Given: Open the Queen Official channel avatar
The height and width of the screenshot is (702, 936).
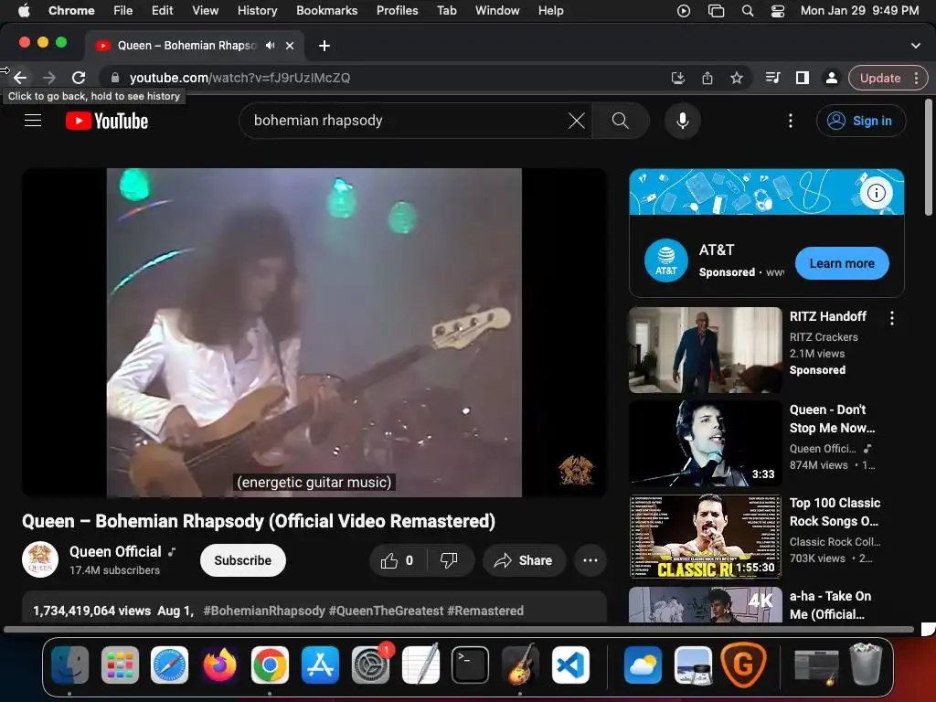Looking at the screenshot, I should click(x=40, y=560).
